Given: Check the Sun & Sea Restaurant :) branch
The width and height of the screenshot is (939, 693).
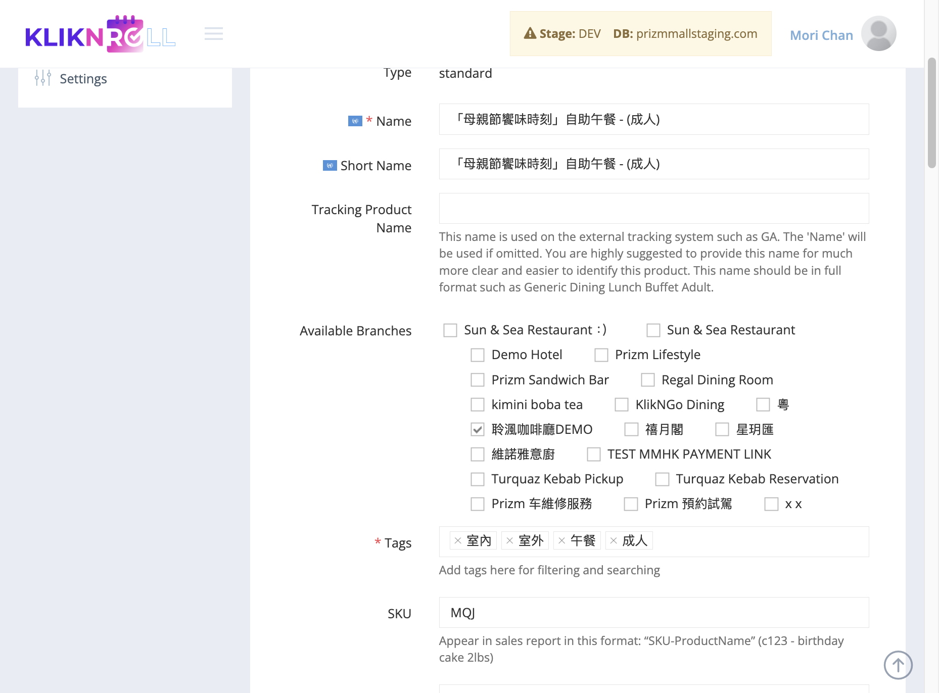Looking at the screenshot, I should point(450,330).
